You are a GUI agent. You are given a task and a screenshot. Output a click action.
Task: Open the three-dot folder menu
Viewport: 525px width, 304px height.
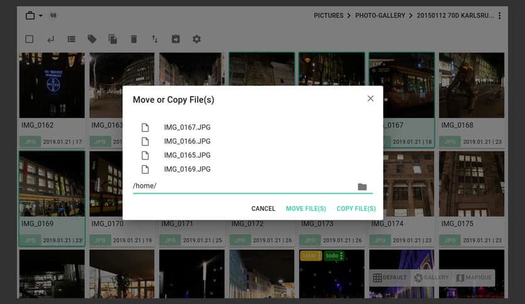(500, 16)
